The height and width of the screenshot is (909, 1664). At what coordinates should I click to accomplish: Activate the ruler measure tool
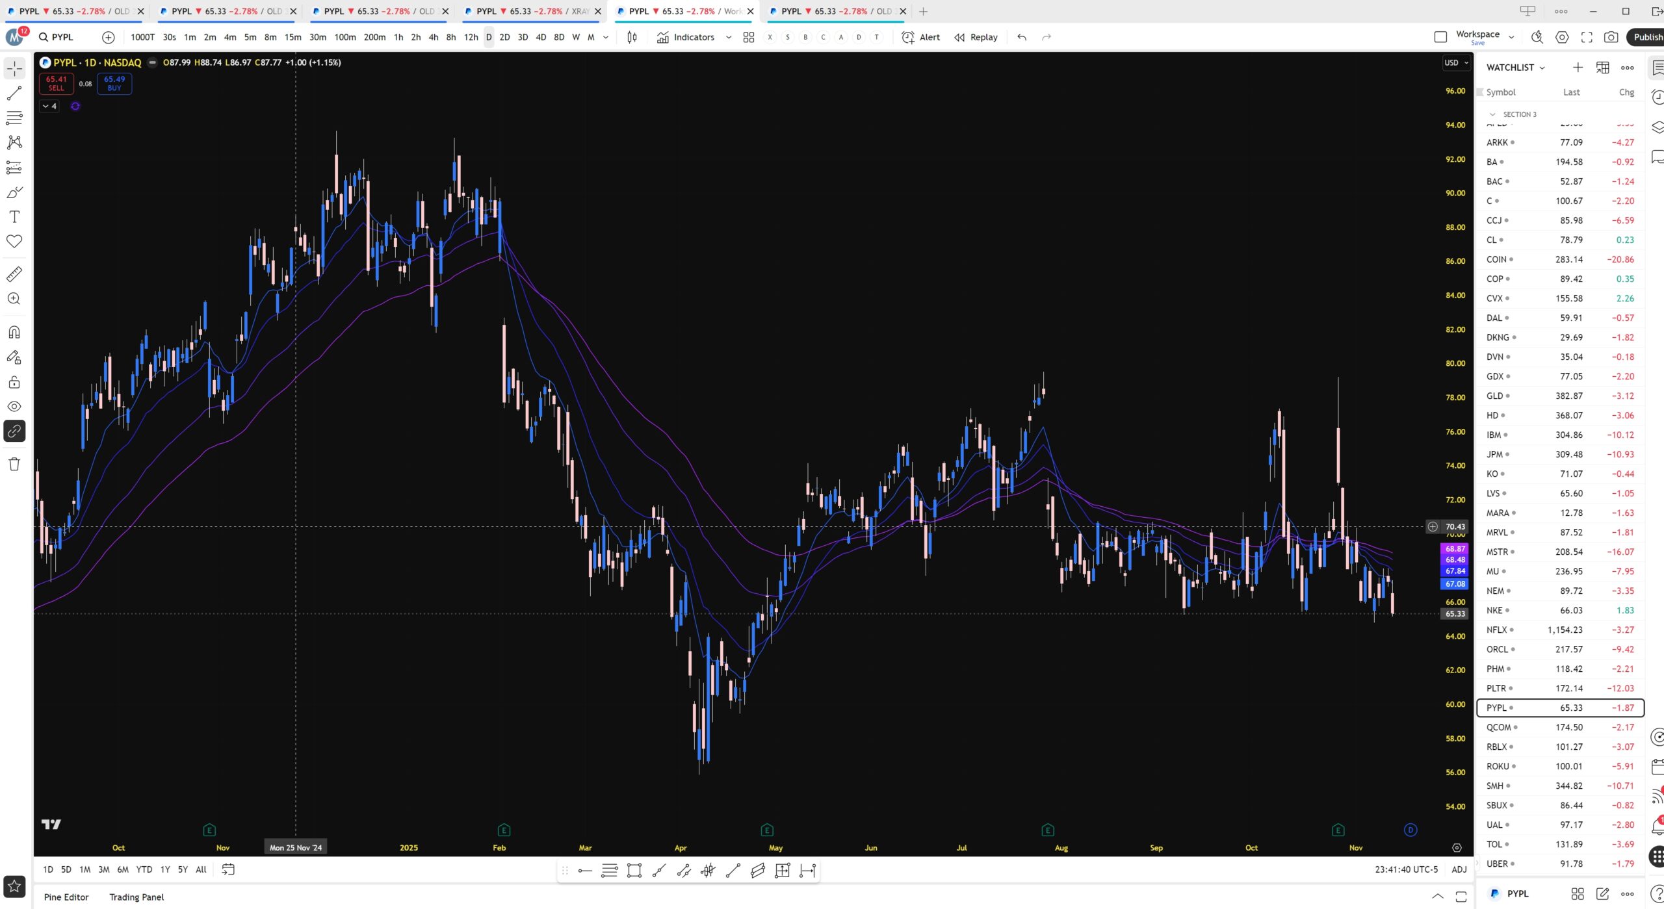coord(14,274)
